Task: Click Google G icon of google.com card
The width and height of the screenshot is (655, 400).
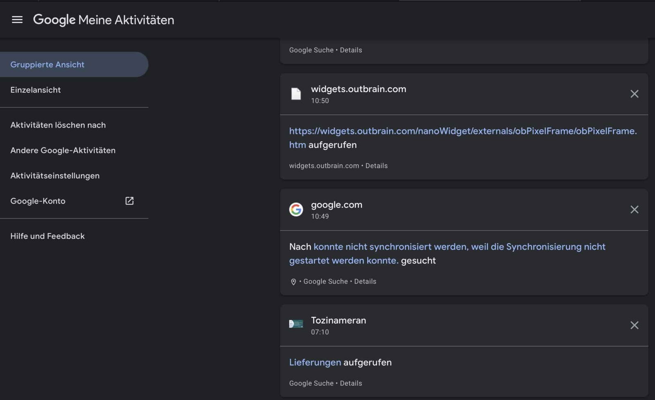Action: coord(296,210)
